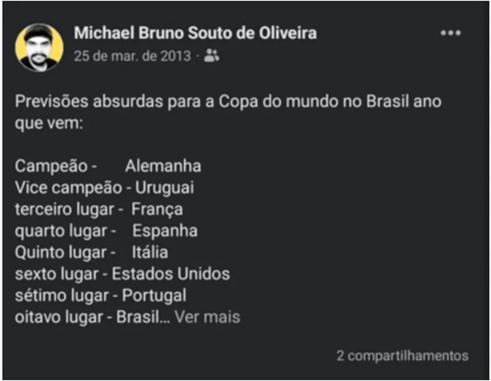
Task: Expand the post with Ver mais
Action: tap(207, 317)
